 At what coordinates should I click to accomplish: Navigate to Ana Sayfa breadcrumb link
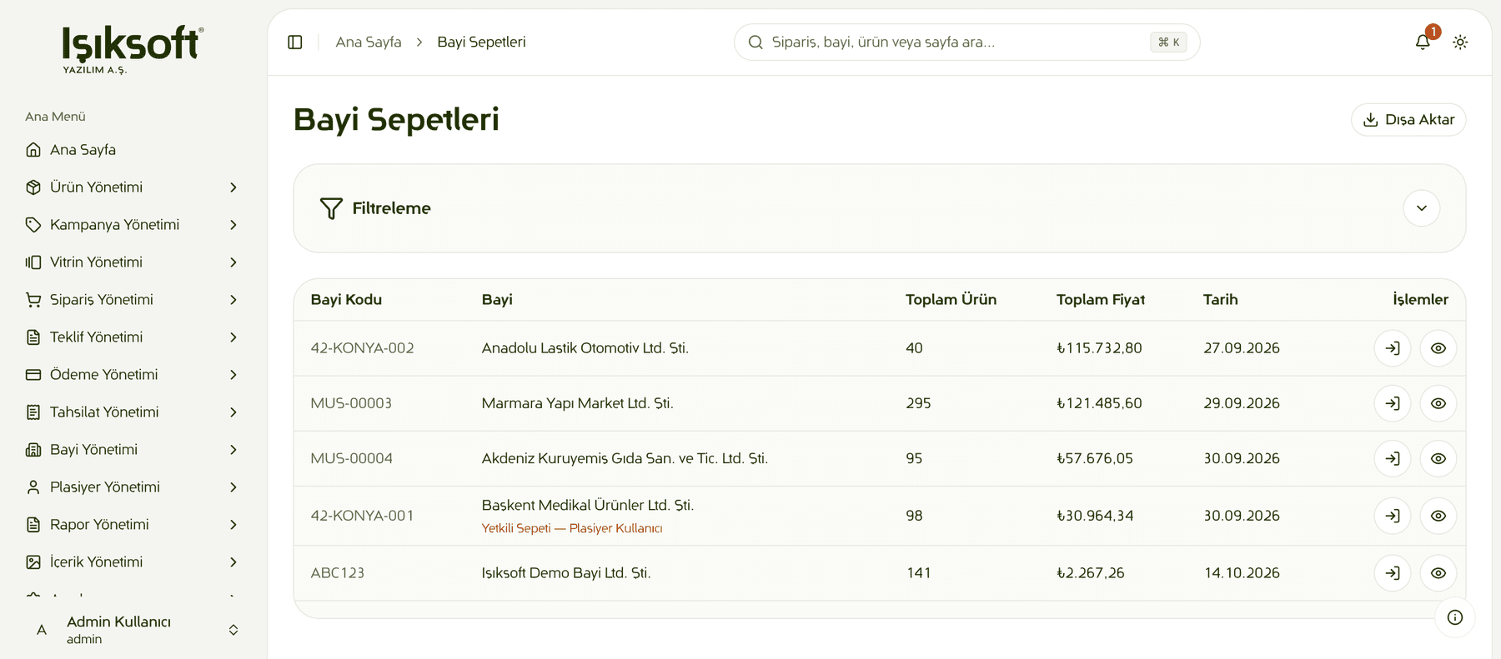click(x=369, y=42)
